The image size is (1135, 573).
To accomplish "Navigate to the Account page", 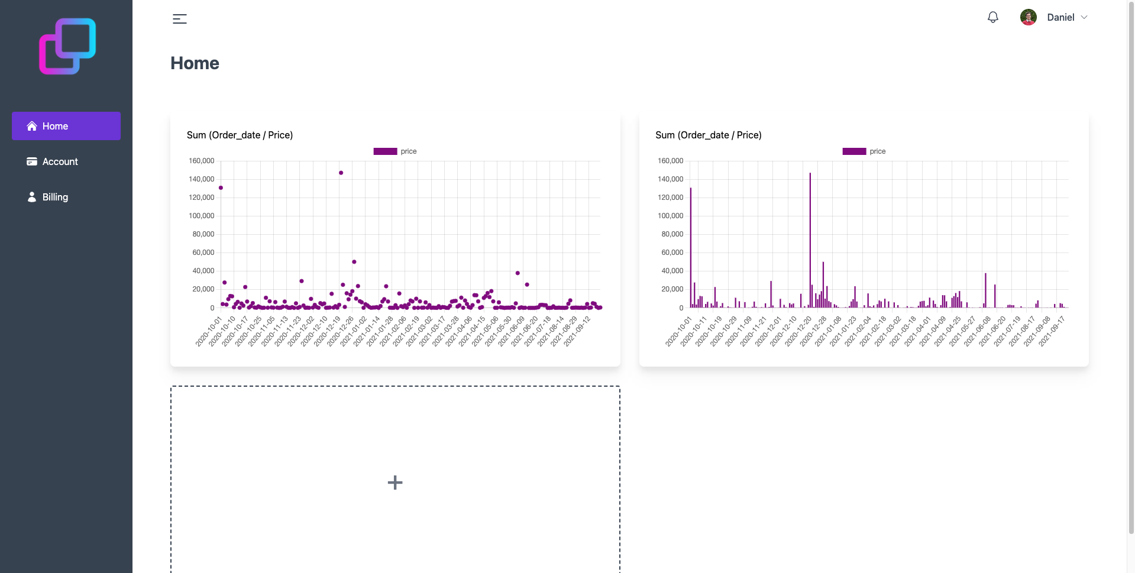I will [60, 161].
